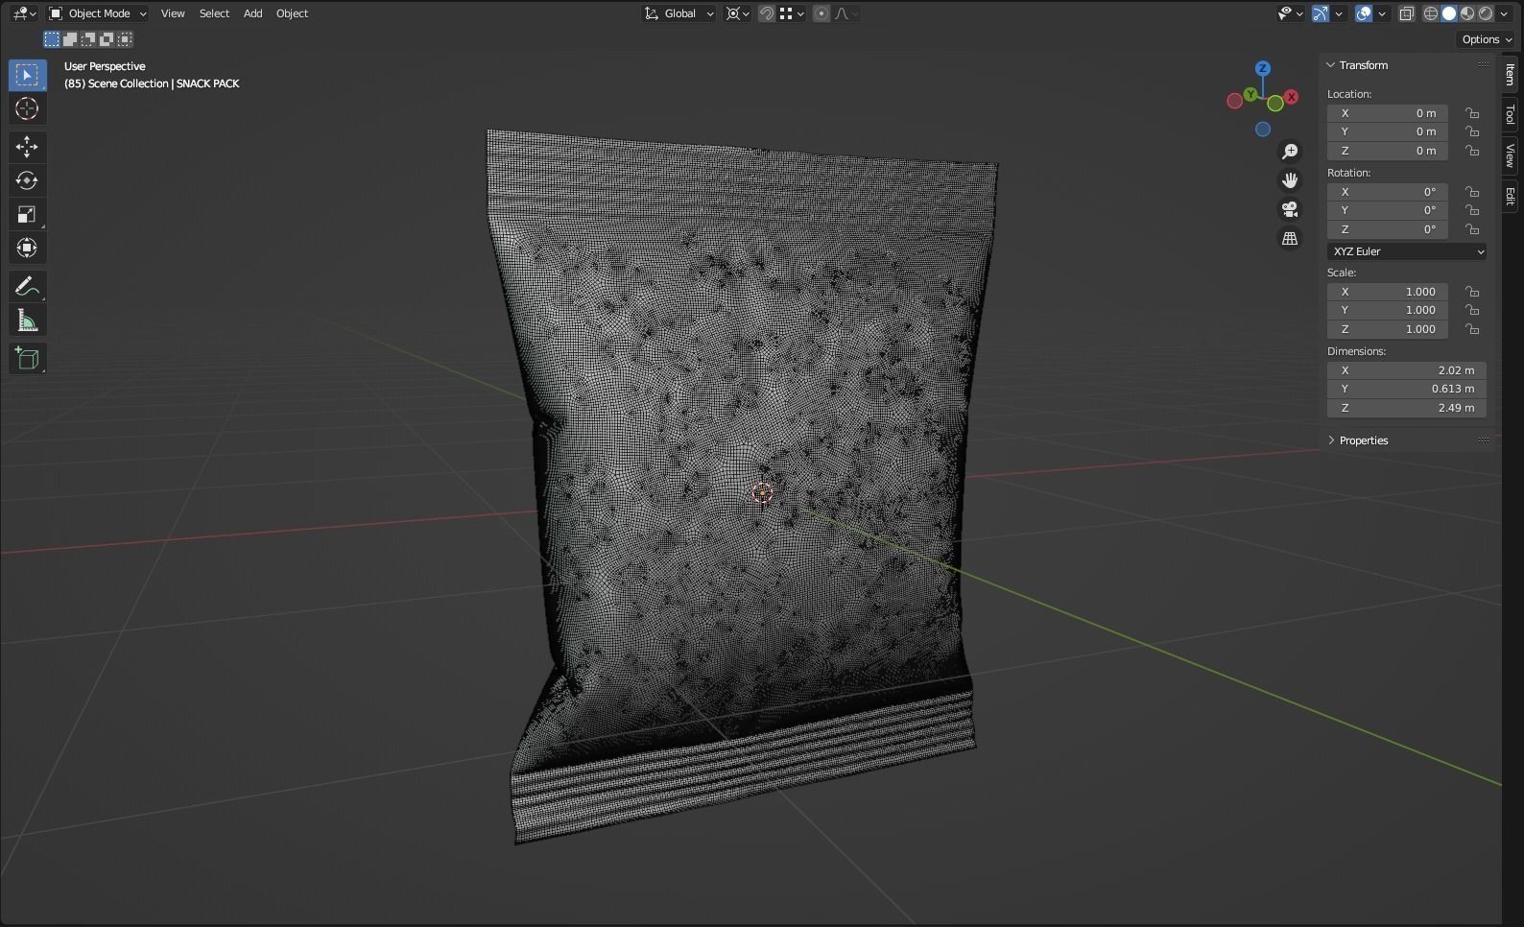Image resolution: width=1524 pixels, height=927 pixels.
Task: Click the Rotation Y field
Action: pyautogui.click(x=1387, y=210)
